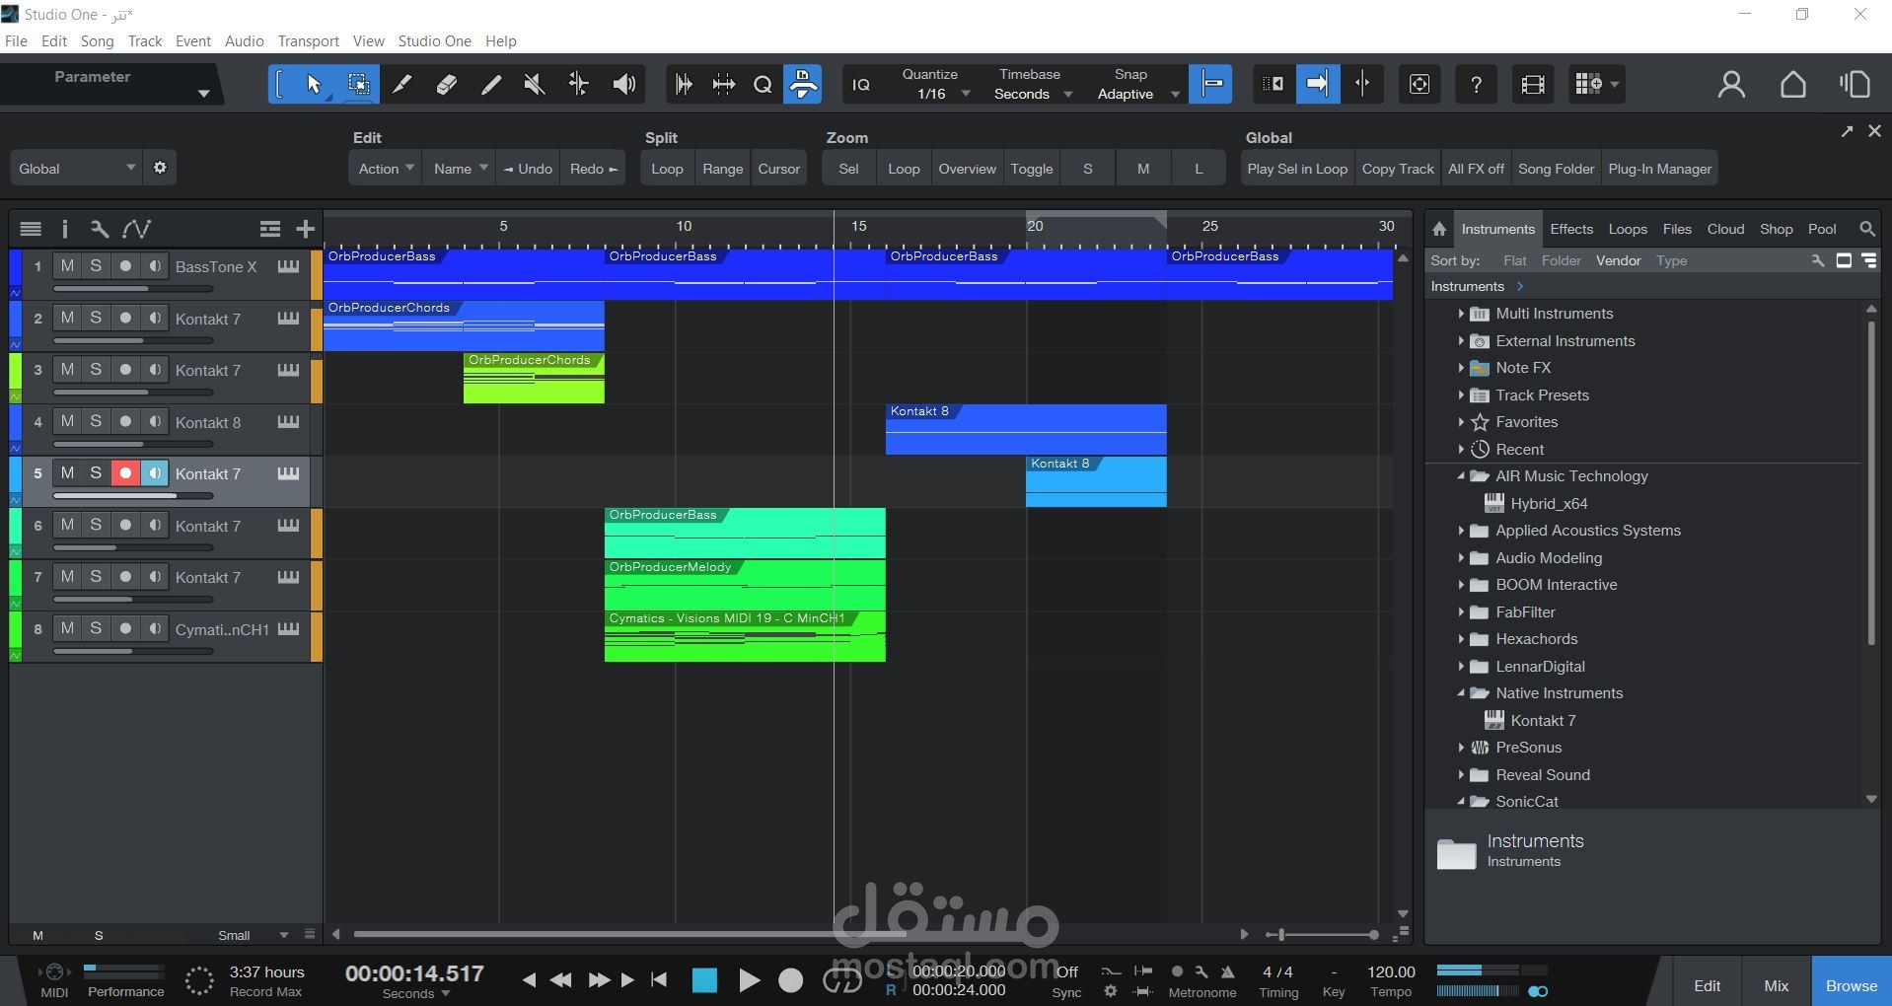Image resolution: width=1892 pixels, height=1006 pixels.
Task: Open the track inspector info icon
Action: 65,229
